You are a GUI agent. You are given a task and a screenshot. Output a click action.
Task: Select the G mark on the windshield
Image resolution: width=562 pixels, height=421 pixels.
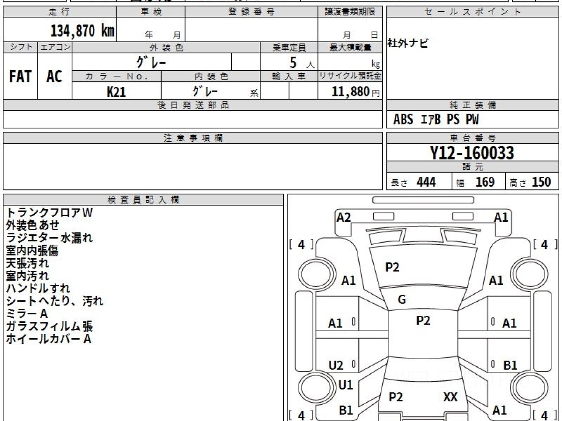(x=401, y=300)
